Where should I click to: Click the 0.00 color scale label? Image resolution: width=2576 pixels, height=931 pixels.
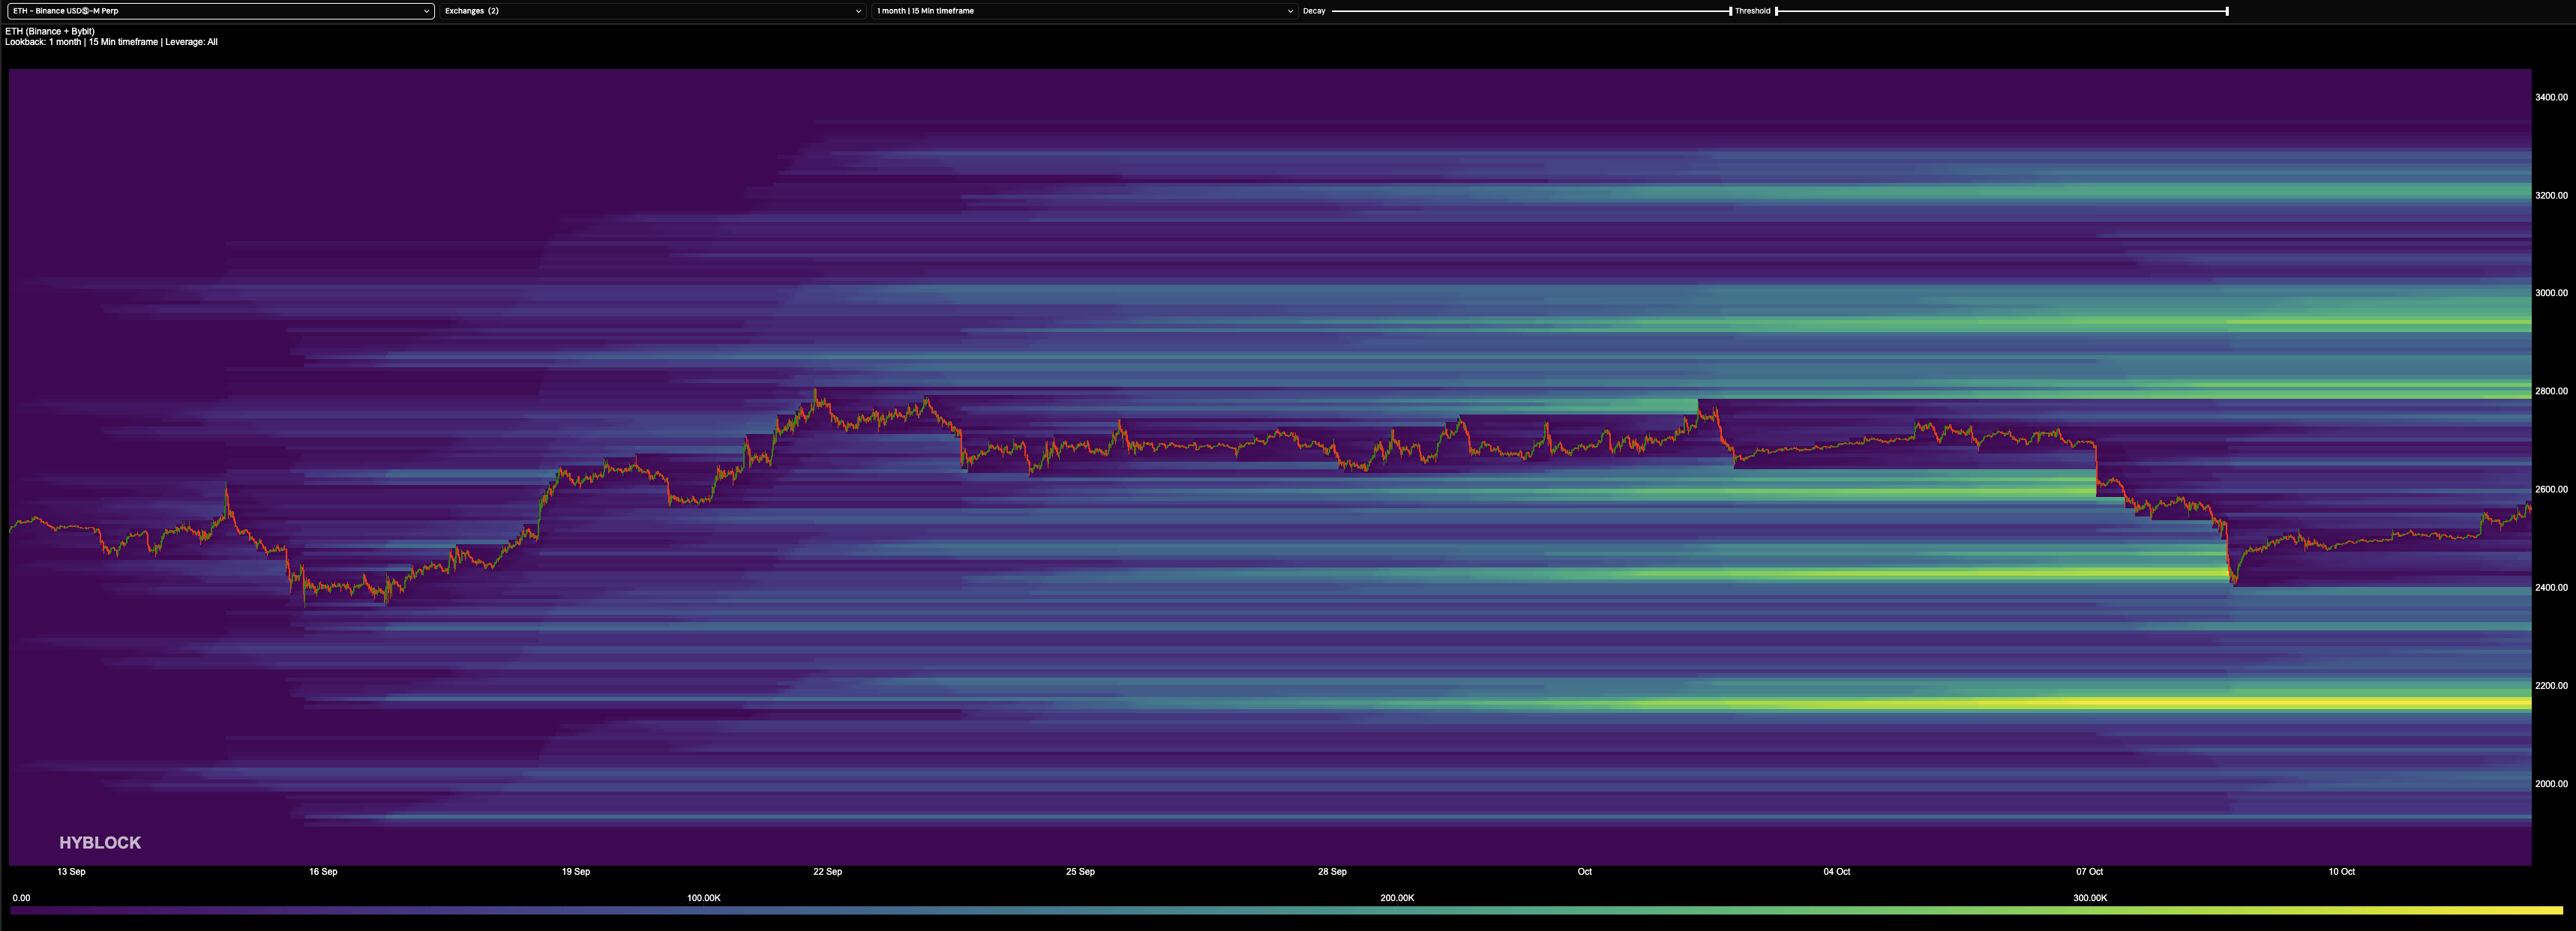(21, 898)
